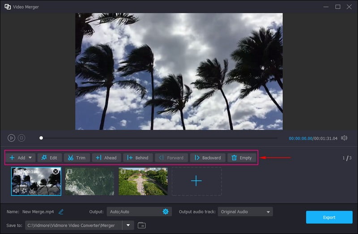The height and width of the screenshot is (234, 358).
Task: Move the clip with Backward
Action: pos(207,157)
